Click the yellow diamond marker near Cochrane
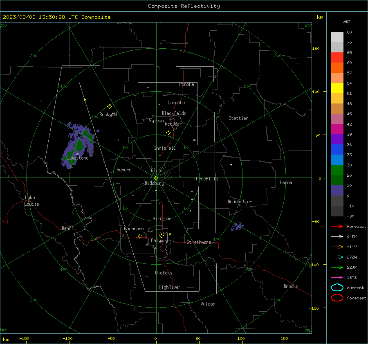The height and width of the screenshot is (344, 368). [x=140, y=236]
